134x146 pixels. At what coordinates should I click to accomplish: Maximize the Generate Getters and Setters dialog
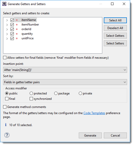pos(112,4)
